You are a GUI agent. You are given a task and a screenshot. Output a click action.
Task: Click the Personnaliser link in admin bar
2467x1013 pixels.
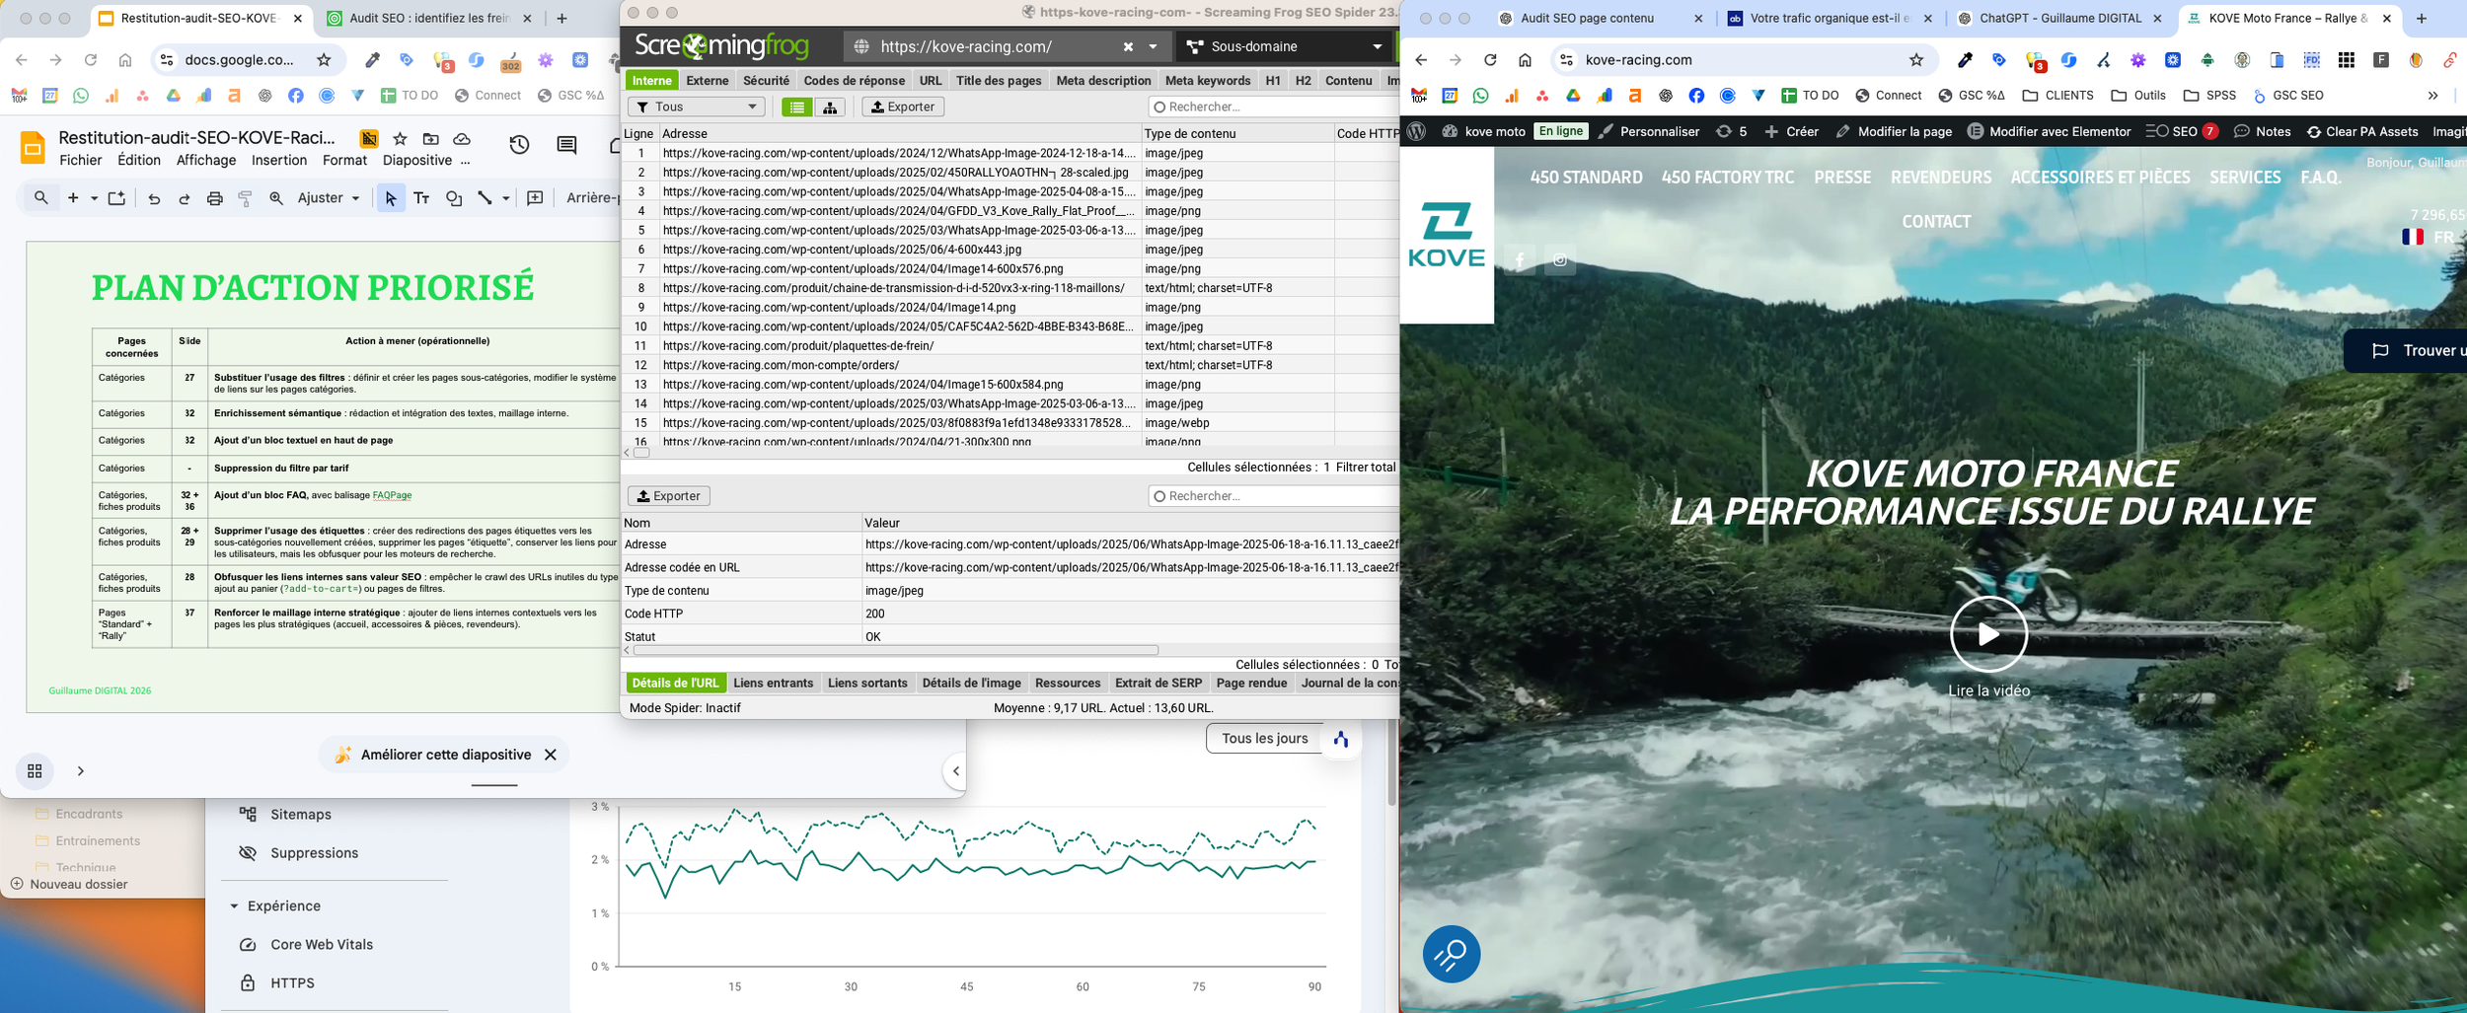coord(1649,131)
